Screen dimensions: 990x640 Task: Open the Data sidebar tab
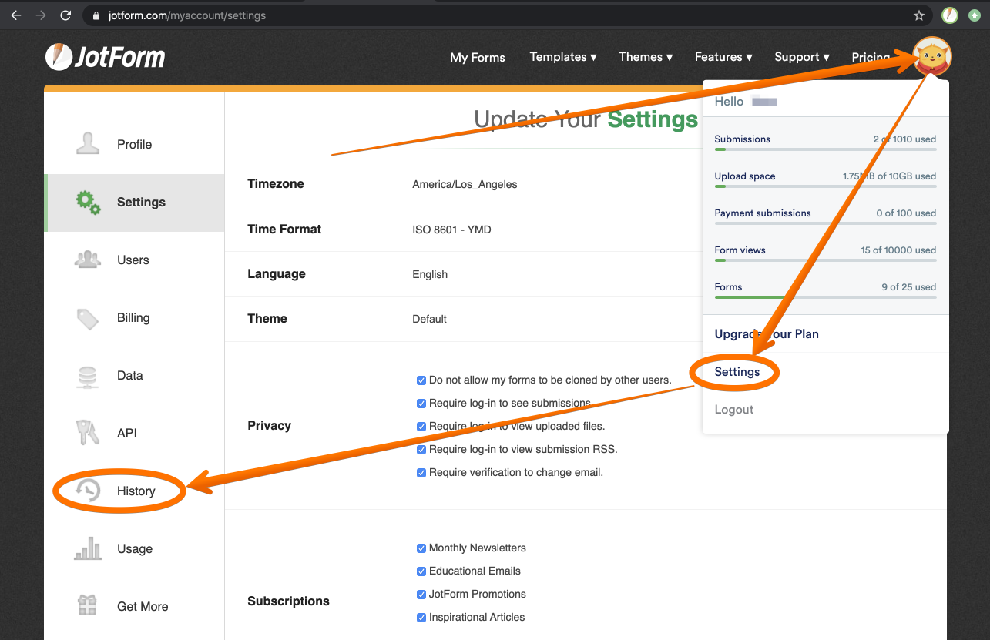[134, 376]
